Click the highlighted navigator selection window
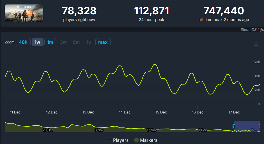This screenshot has height=144, width=264. [247, 127]
